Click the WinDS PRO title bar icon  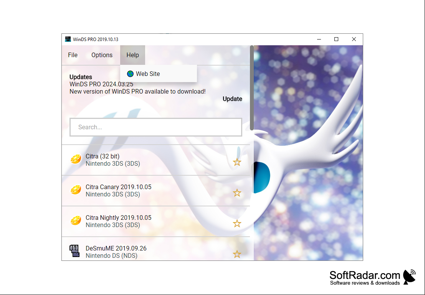(68, 39)
